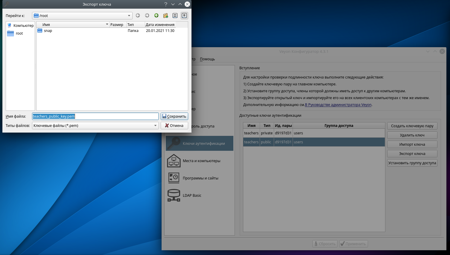Click the Дата изменения column header
This screenshot has width=450, height=255.
click(160, 25)
